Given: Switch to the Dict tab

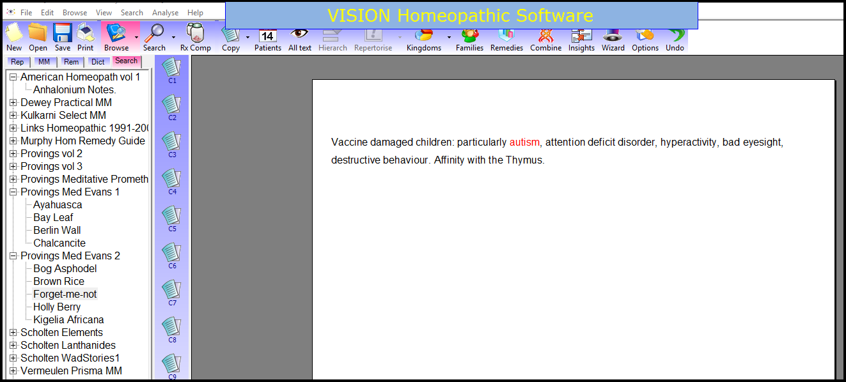Looking at the screenshot, I should 98,62.
